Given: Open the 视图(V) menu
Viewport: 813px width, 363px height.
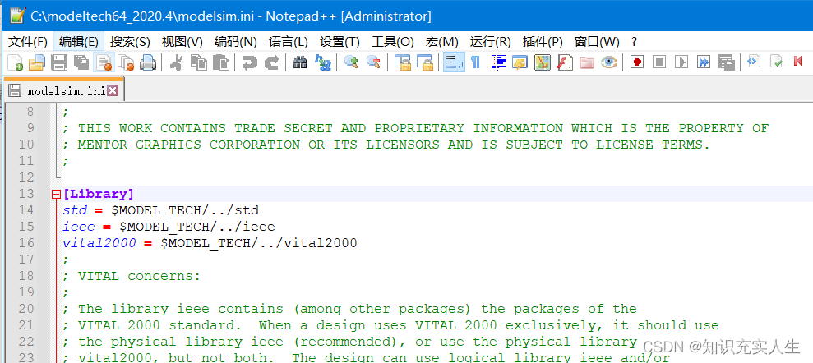Looking at the screenshot, I should 182,41.
